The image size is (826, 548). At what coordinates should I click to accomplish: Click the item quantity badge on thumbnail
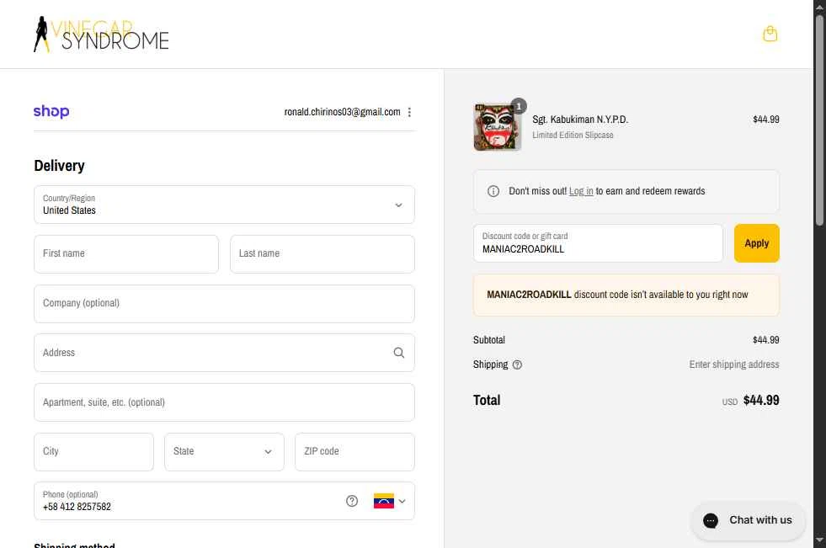519,106
